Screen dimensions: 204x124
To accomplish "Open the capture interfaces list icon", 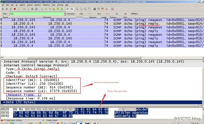I will point(3,9).
